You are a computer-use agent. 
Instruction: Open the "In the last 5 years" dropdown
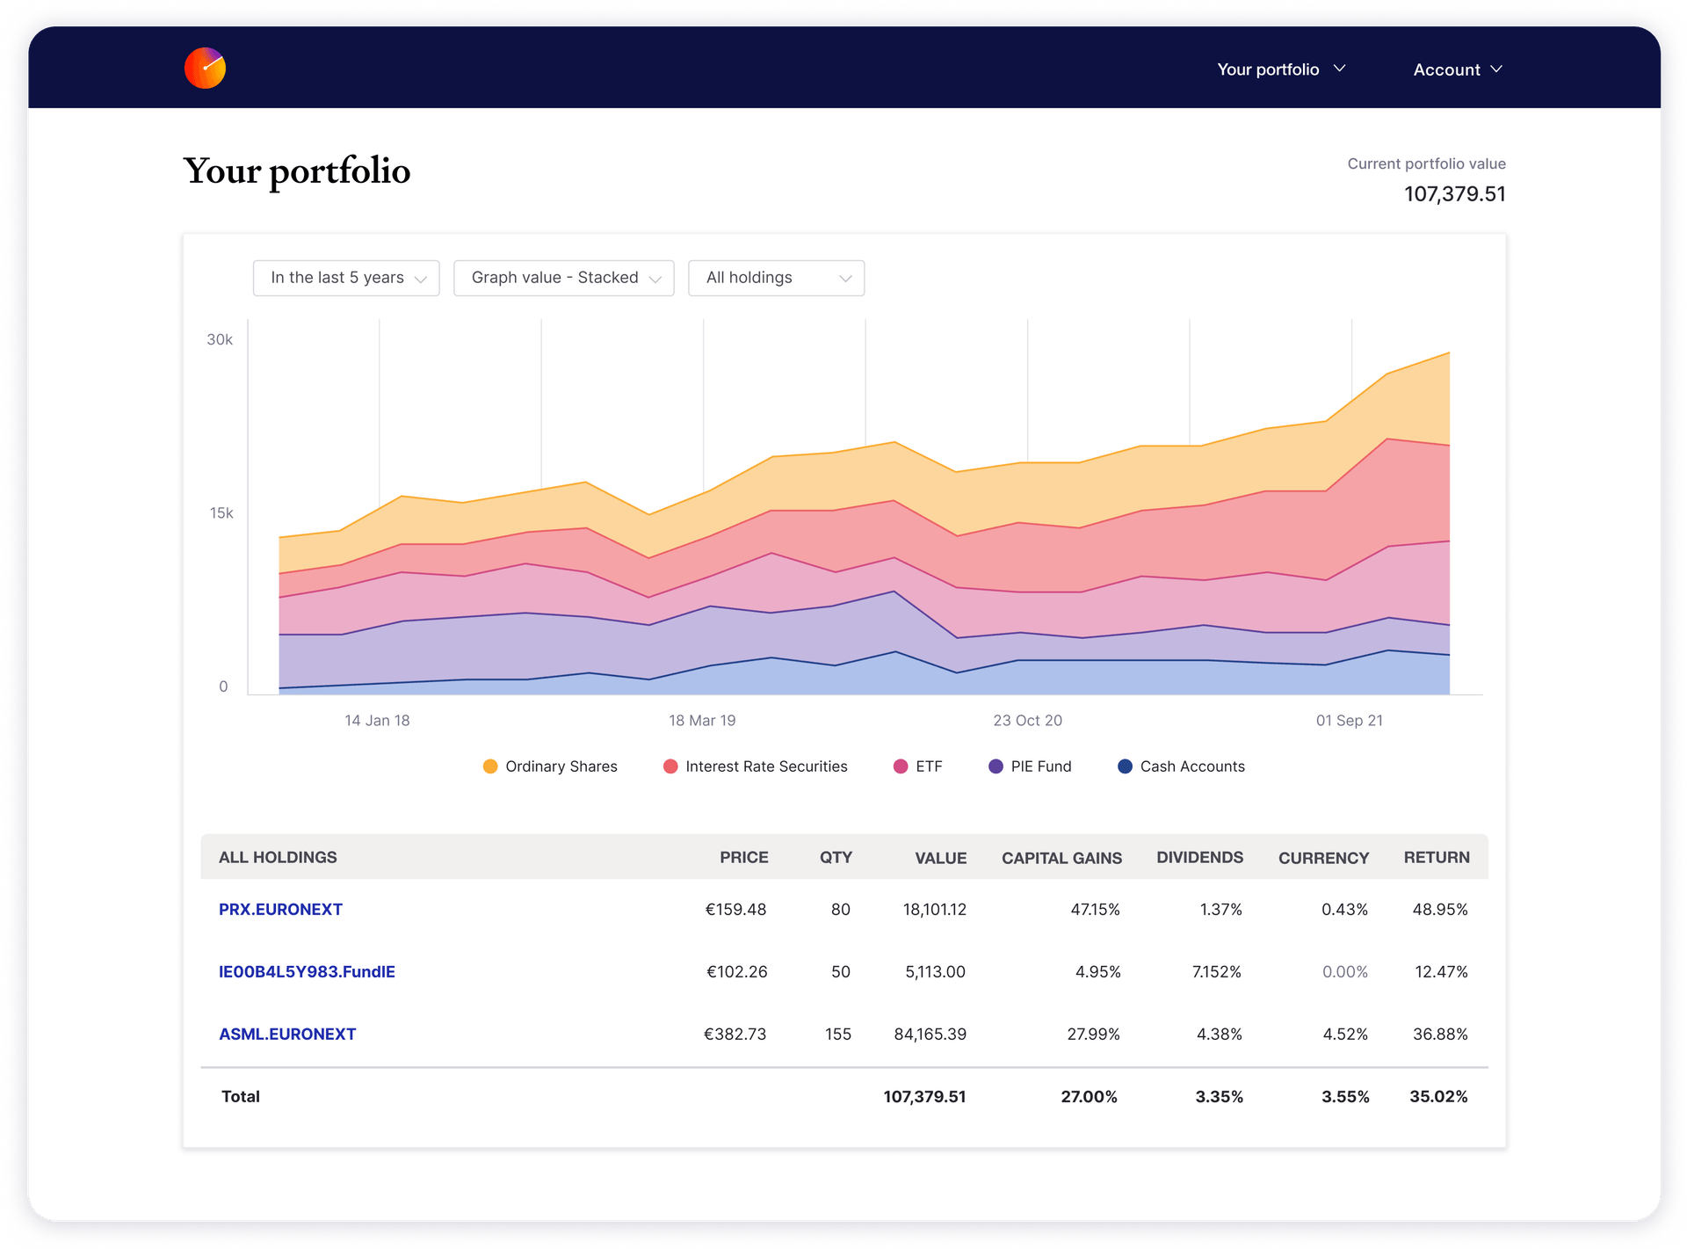point(345,278)
